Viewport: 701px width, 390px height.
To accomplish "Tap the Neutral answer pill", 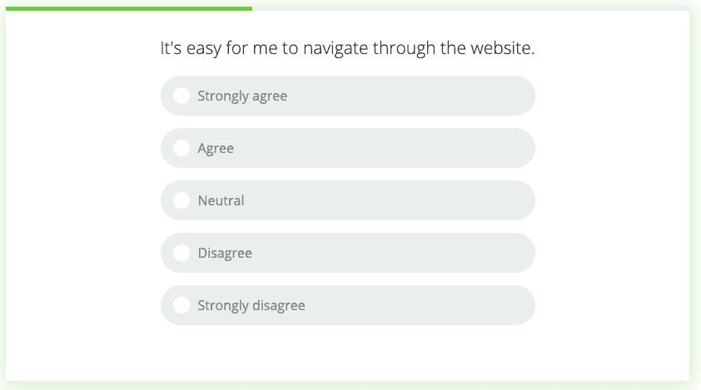I will [x=348, y=200].
